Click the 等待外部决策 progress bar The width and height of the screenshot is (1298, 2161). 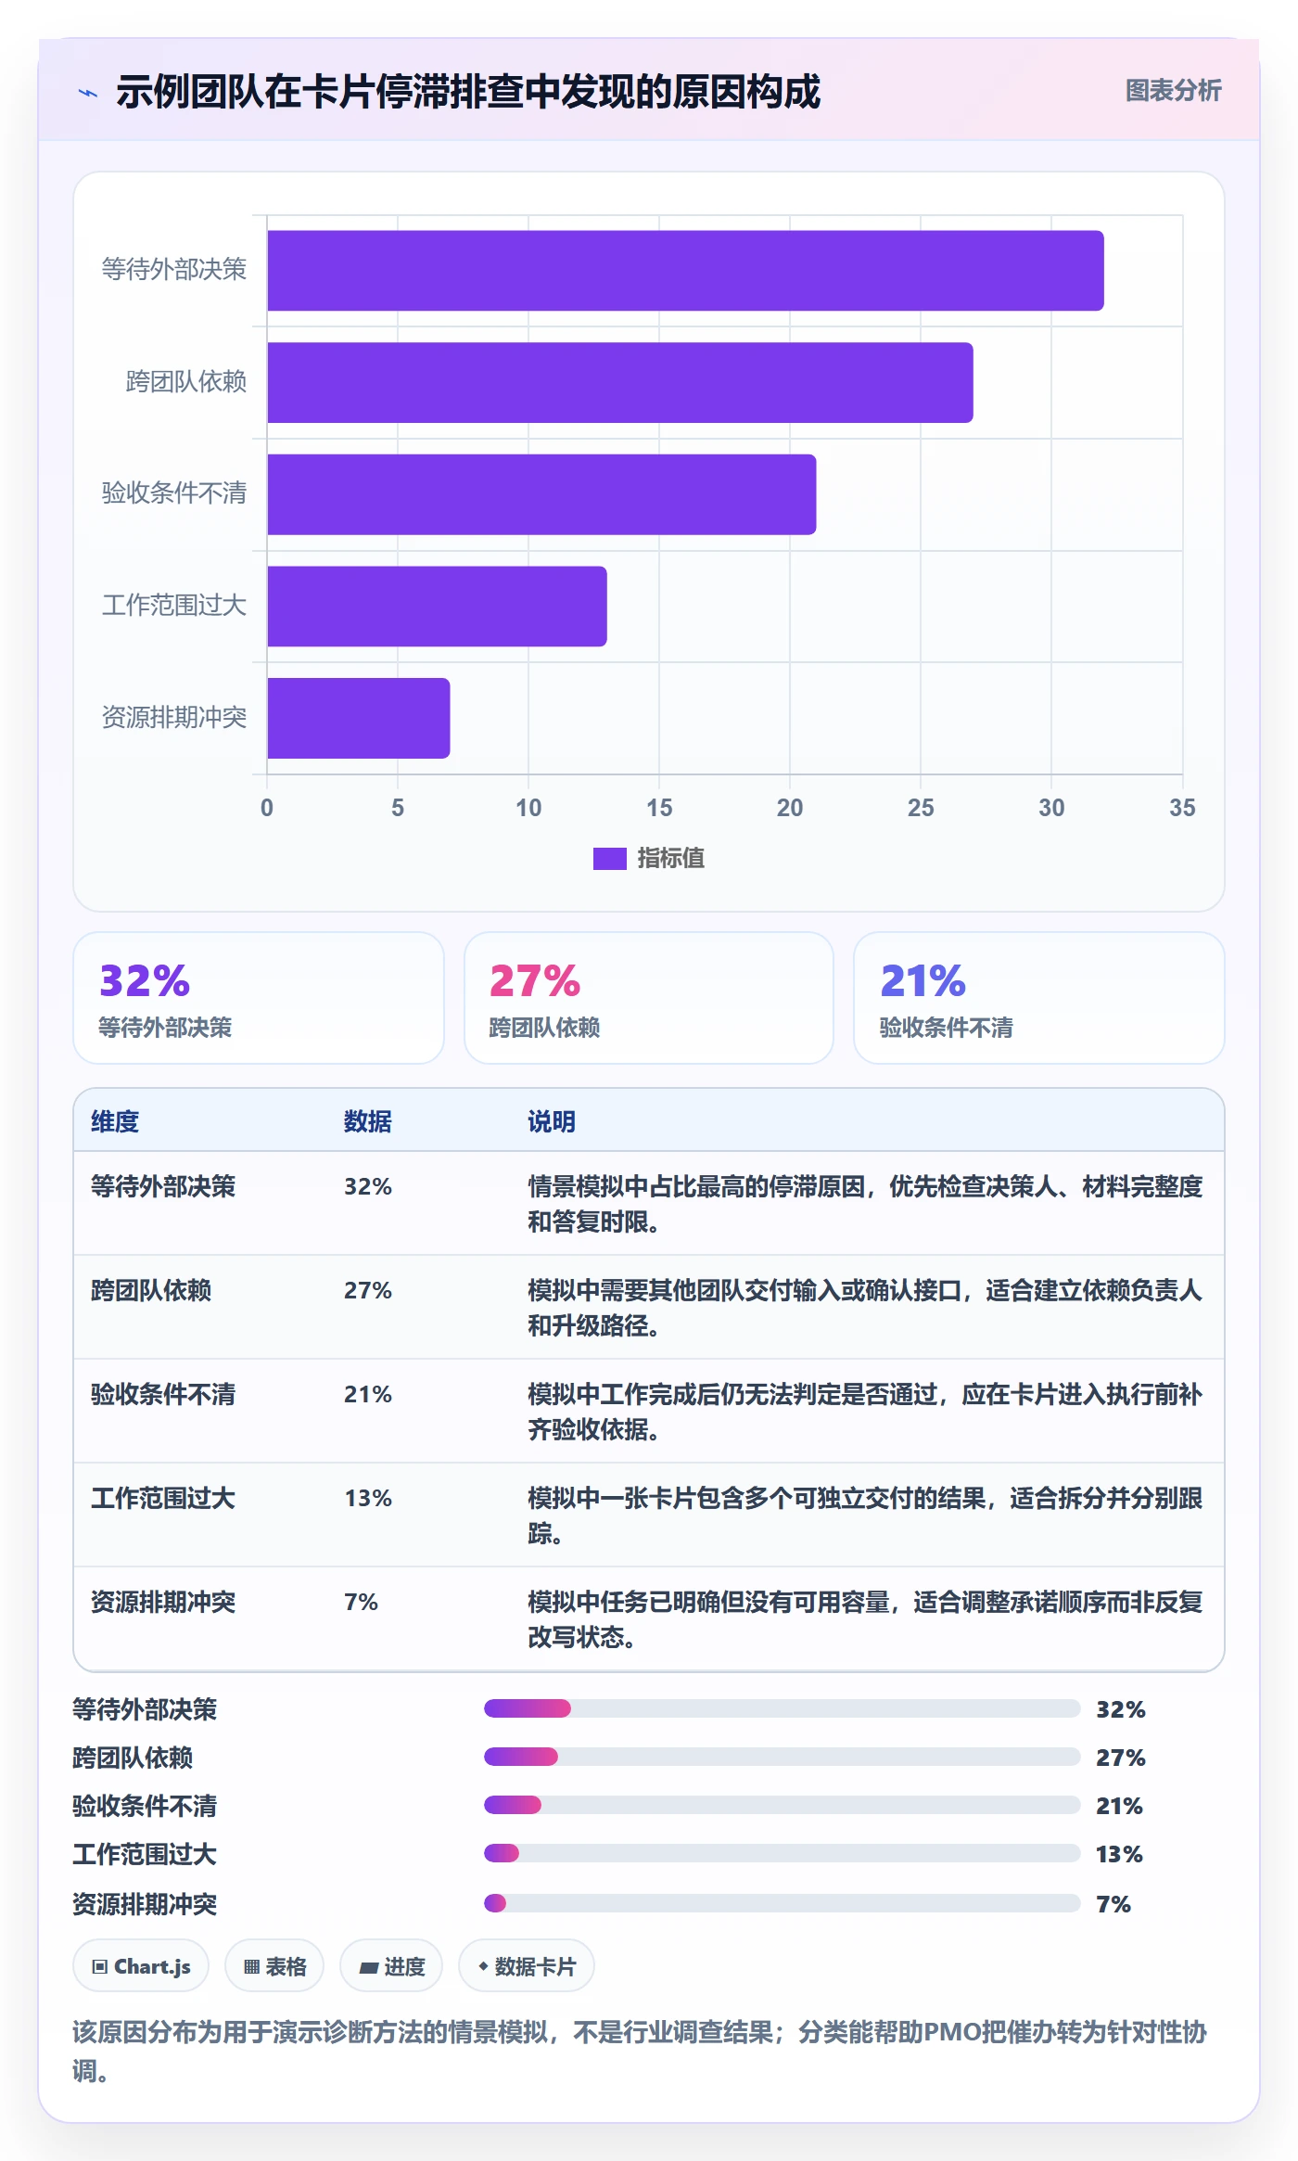coord(783,1708)
